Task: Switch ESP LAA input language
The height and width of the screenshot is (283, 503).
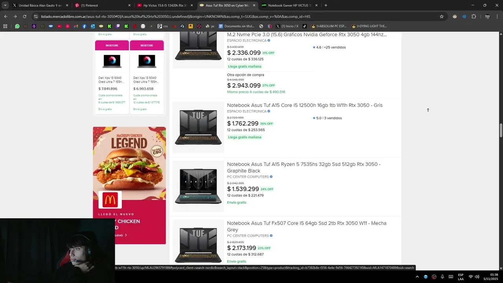Action: point(461,277)
